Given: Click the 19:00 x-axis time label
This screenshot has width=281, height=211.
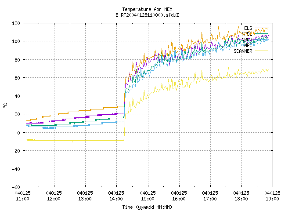Looking at the screenshot, I should (272, 199).
